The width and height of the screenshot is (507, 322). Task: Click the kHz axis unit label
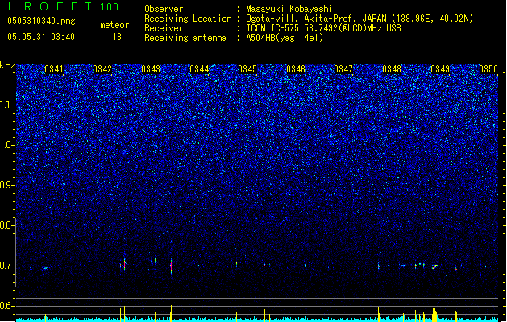(x=7, y=65)
